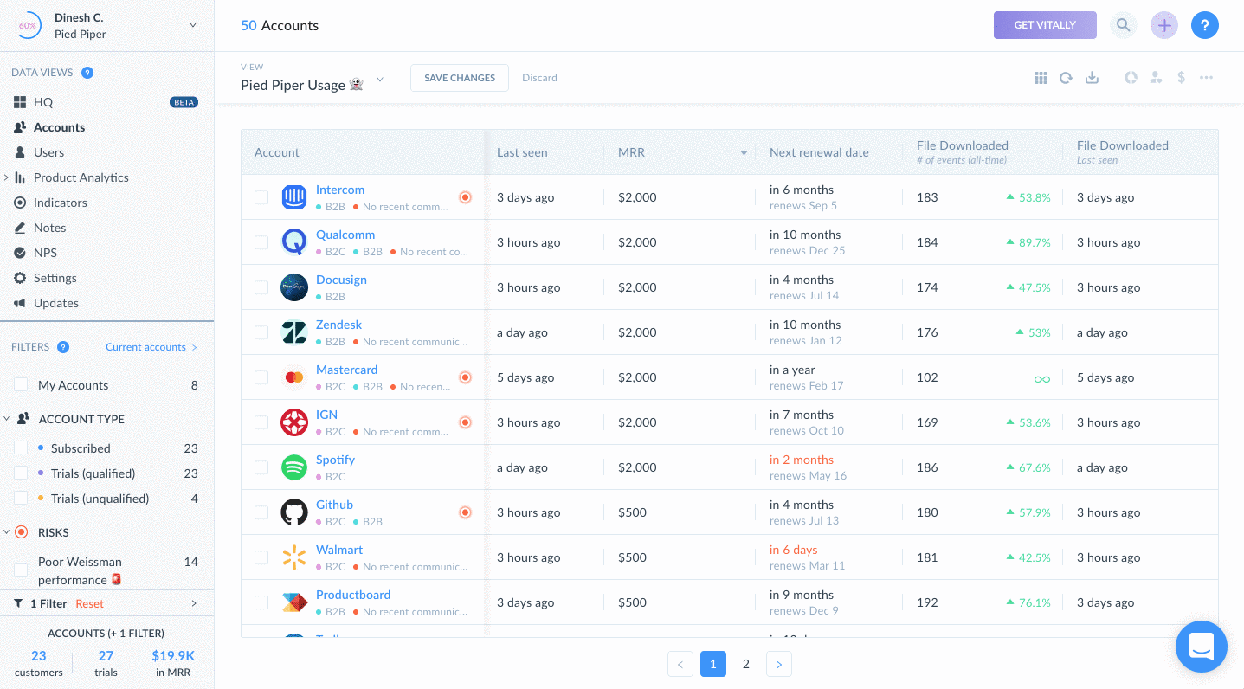Reset the applied filter

pos(89,603)
